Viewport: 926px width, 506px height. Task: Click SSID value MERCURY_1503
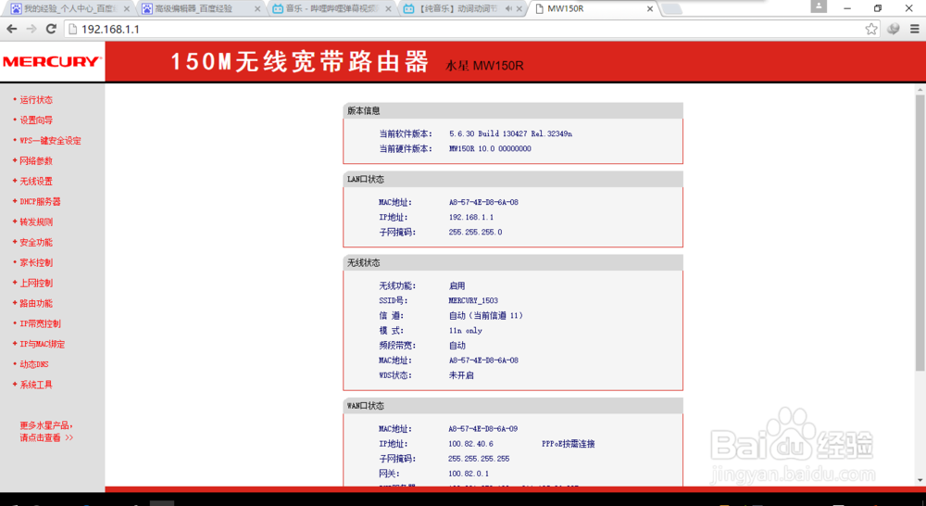[x=473, y=300]
